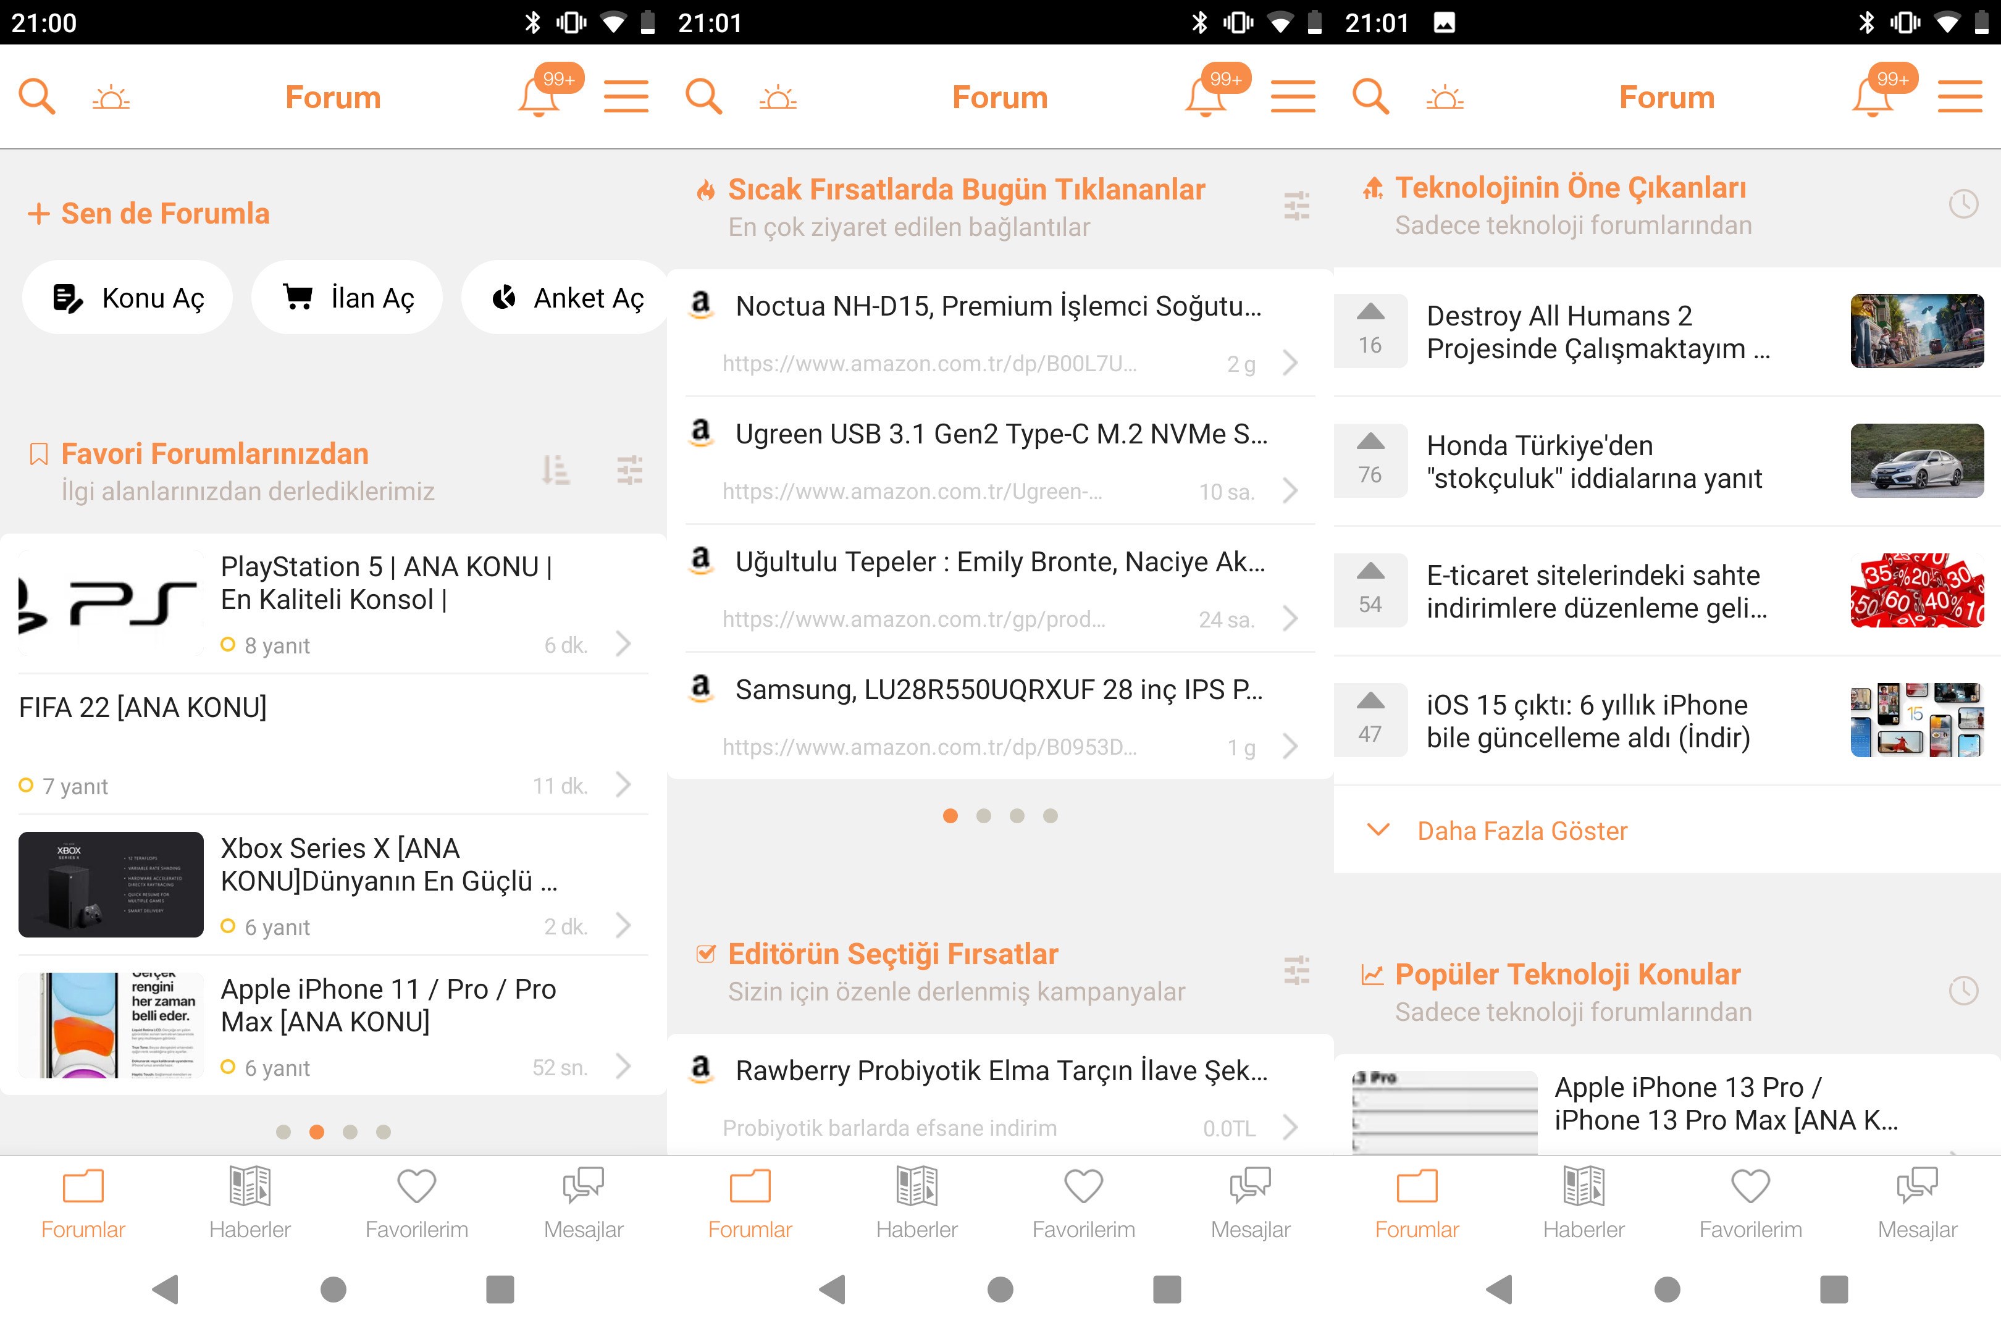Tap the search icon in second screen

(x=703, y=96)
